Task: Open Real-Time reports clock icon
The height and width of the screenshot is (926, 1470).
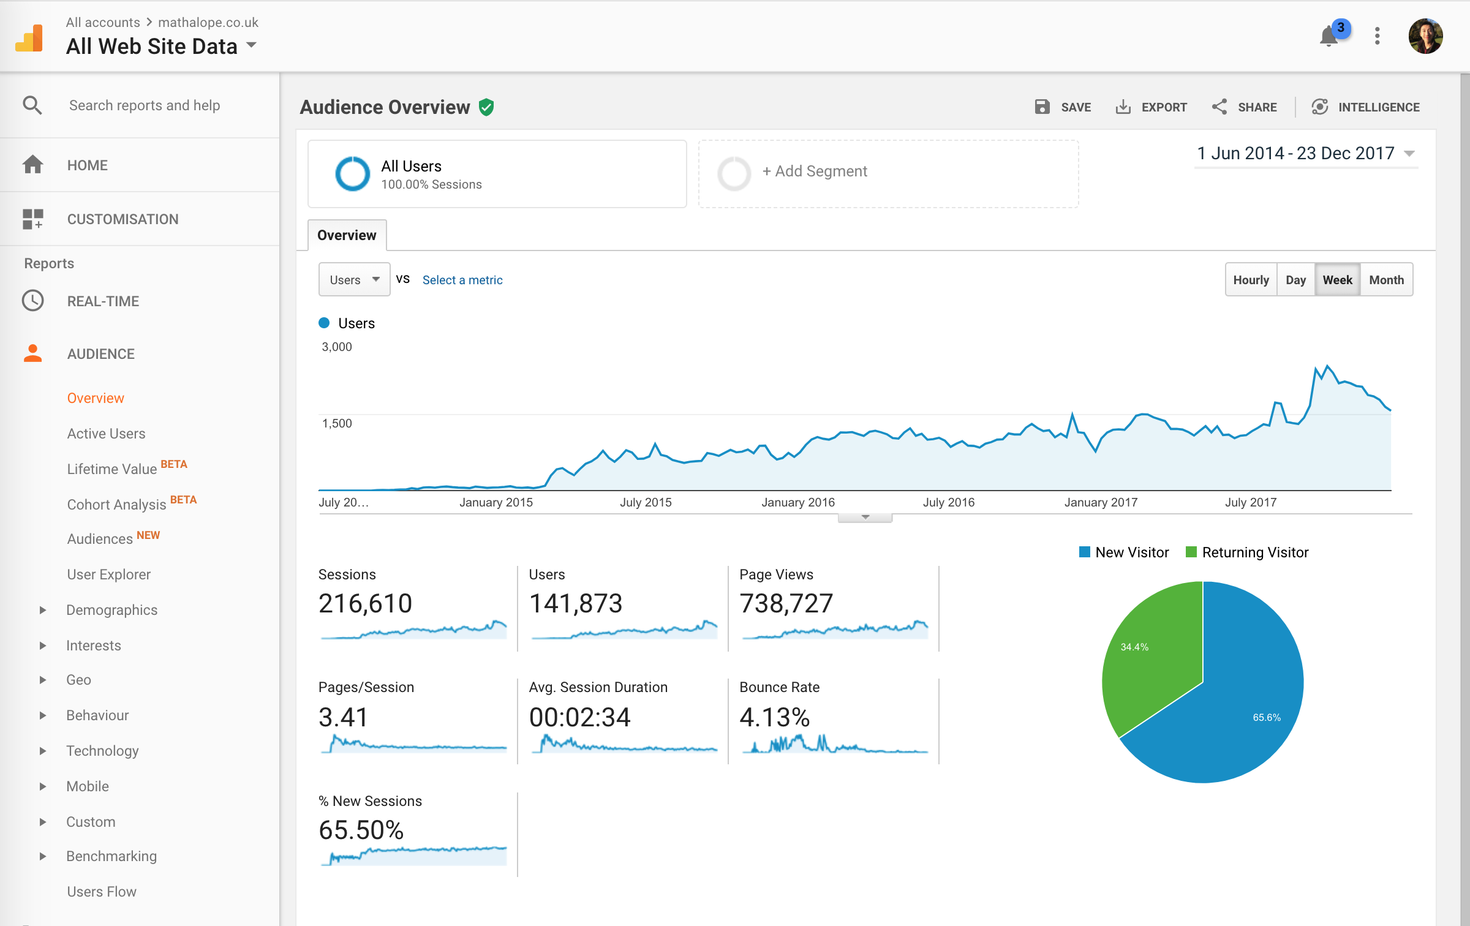Action: [x=33, y=301]
